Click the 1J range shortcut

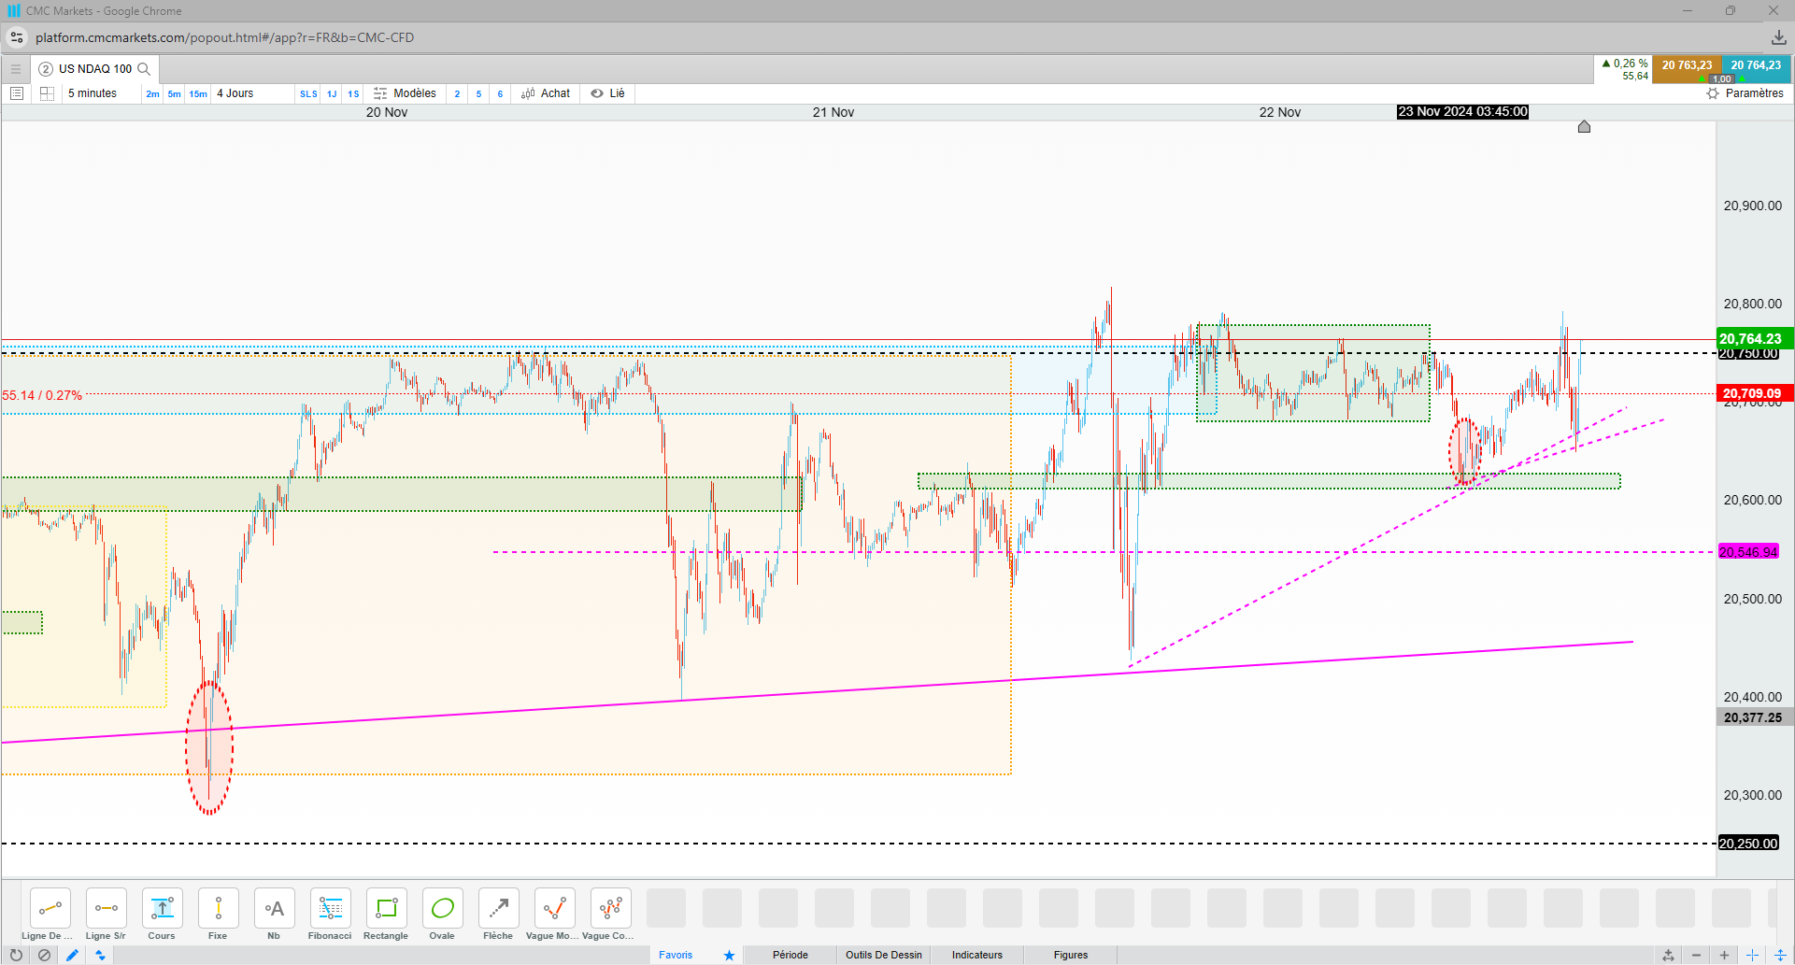click(332, 93)
